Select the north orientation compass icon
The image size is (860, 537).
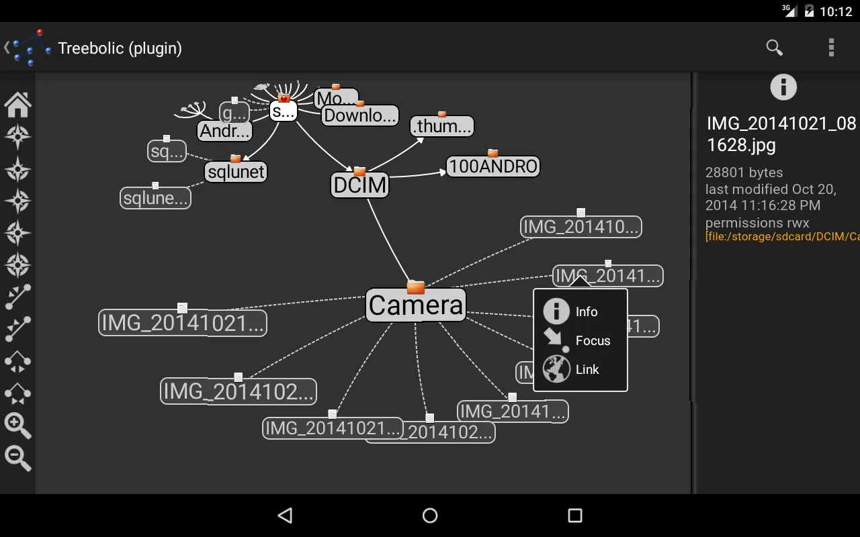click(18, 136)
